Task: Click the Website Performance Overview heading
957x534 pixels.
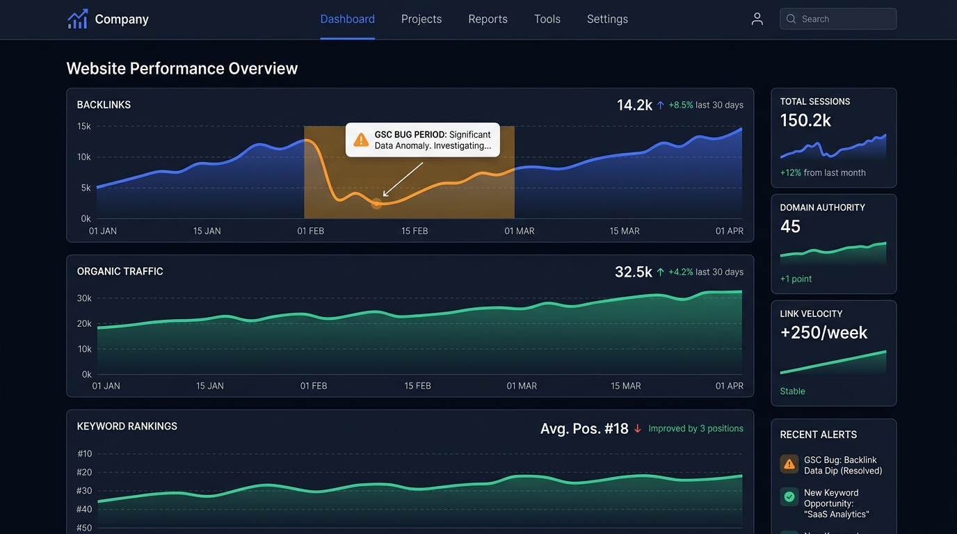Action: click(x=182, y=68)
